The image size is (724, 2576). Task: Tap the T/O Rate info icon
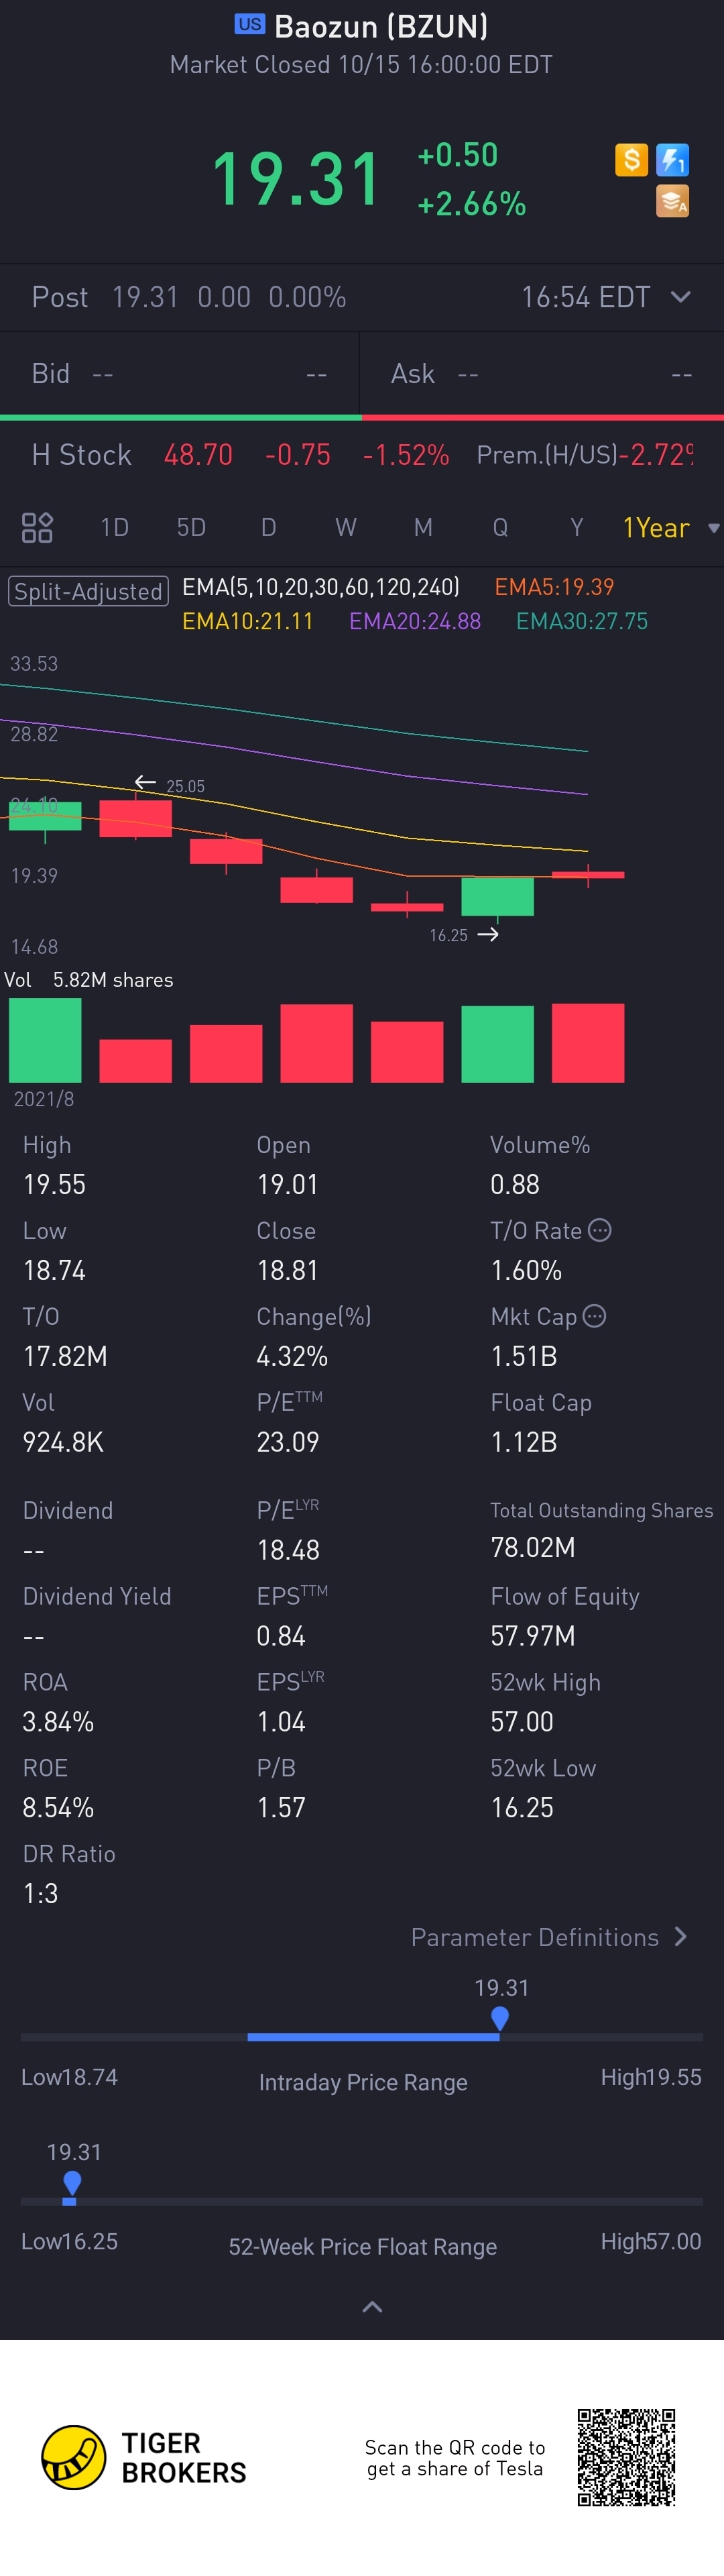[x=599, y=1230]
